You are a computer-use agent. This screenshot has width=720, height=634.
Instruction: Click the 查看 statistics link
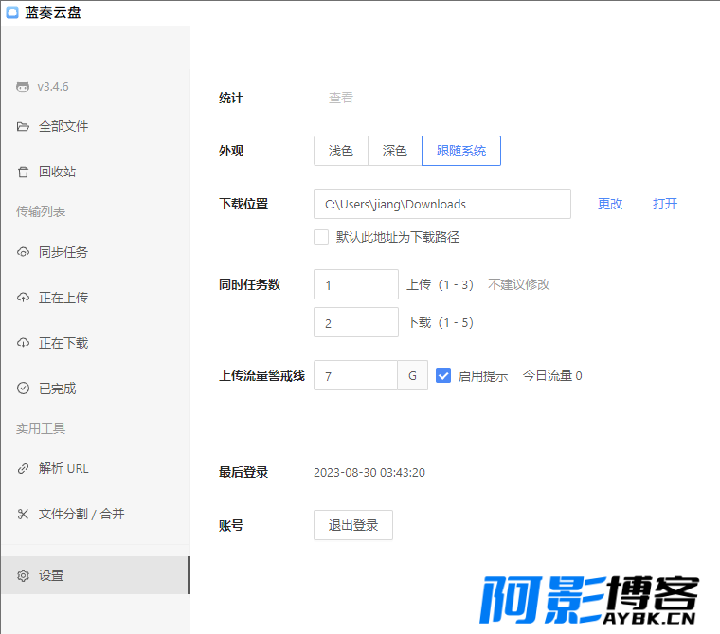tap(341, 98)
